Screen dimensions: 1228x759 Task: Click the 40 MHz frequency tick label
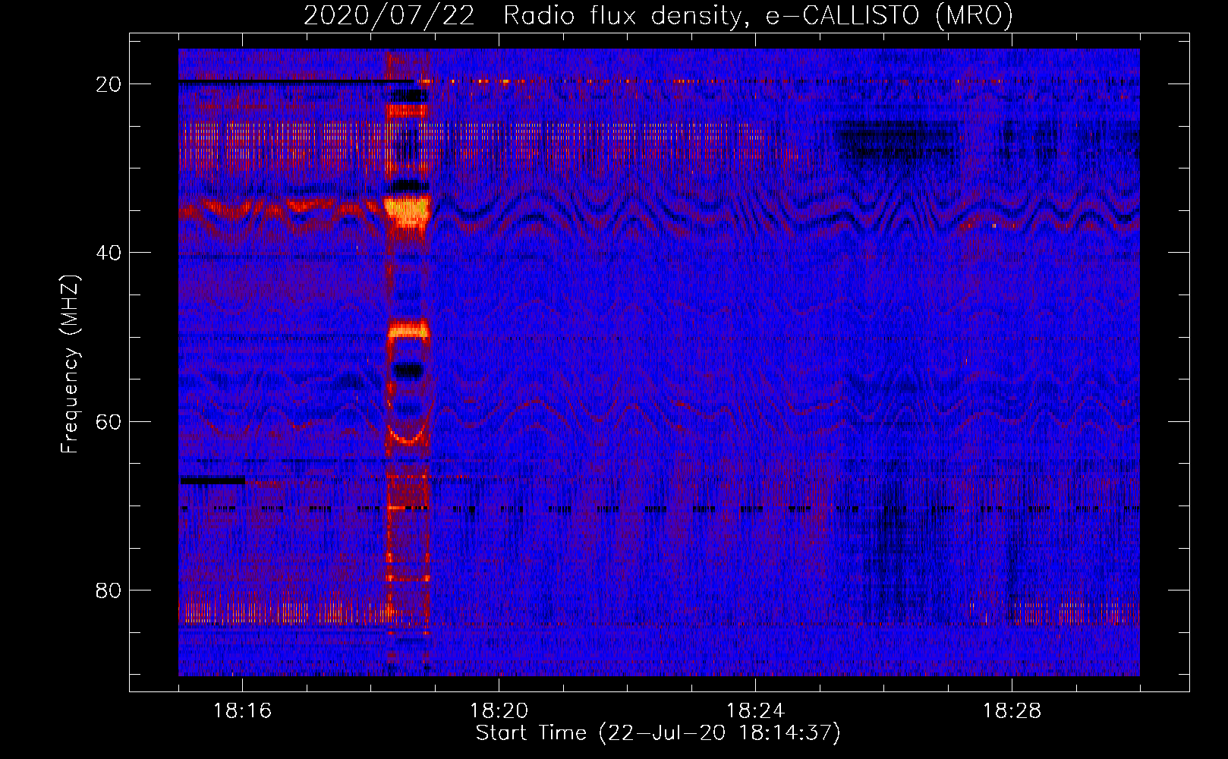click(x=109, y=253)
